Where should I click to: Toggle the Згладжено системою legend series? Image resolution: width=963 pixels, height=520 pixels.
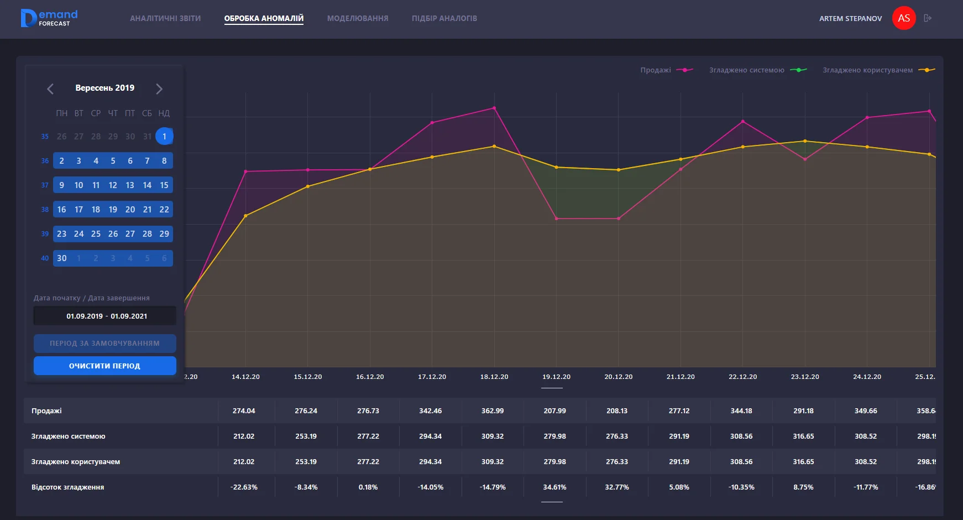(757, 70)
